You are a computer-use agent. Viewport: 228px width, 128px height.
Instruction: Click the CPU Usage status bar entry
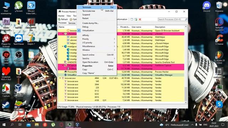[x=66, y=107]
